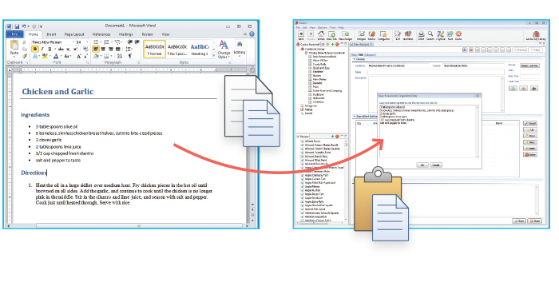Image resolution: width=559 pixels, height=306 pixels.
Task: Click the Save icon in Word's quick access toolbar
Action: (x=17, y=26)
